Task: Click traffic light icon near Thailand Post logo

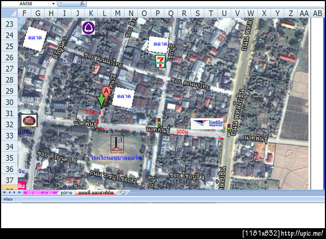Action: tap(229, 131)
